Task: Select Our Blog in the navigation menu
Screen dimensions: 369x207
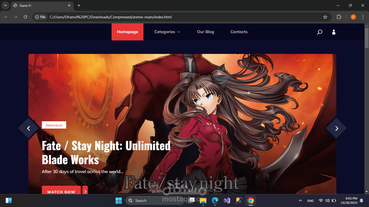Action: 205,32
